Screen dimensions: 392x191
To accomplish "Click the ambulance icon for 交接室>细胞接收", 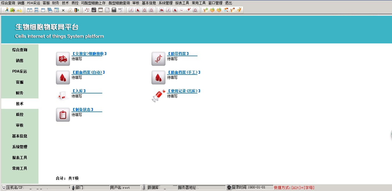I will [x=63, y=59].
